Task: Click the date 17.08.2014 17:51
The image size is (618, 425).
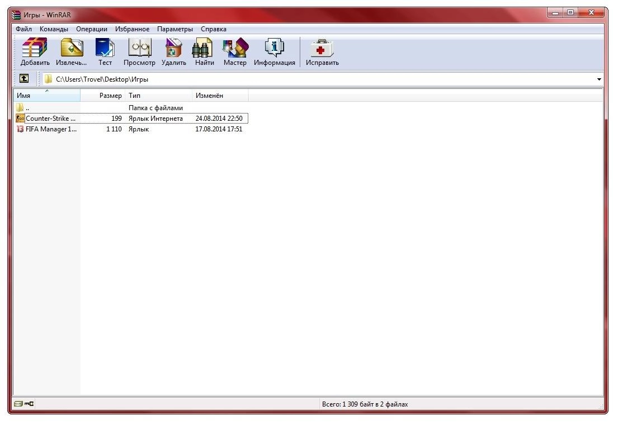Action: [219, 129]
